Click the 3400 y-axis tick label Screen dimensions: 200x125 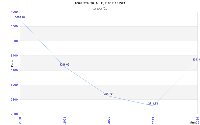tap(14, 55)
